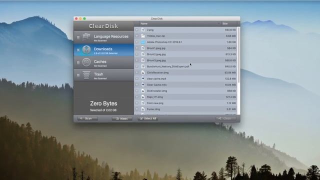Click the front-new.png file icon
This screenshot has height=180, width=320.
pos(143,103)
